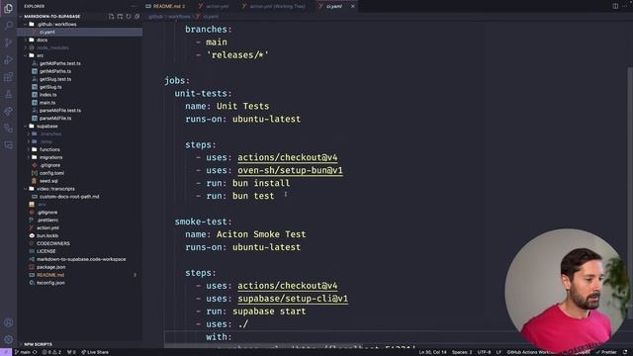Open the Accounts icon in activity bar
The width and height of the screenshot is (633, 356).
(x=8, y=322)
